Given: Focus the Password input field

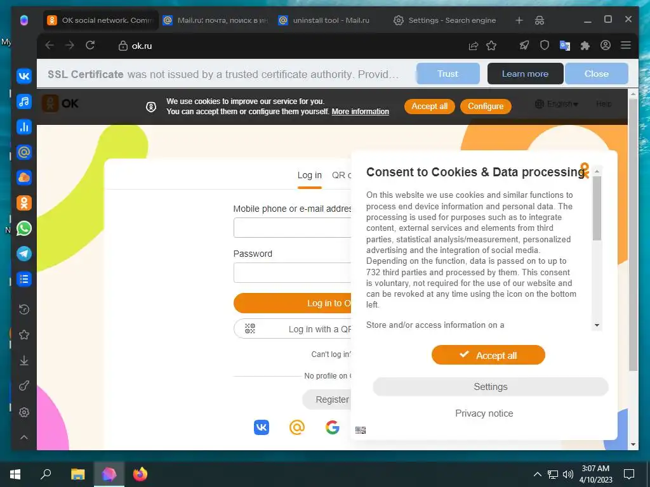Looking at the screenshot, I should 292,273.
